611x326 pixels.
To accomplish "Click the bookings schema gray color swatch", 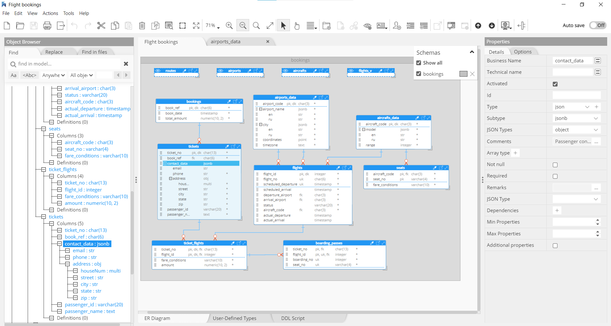I will point(463,74).
